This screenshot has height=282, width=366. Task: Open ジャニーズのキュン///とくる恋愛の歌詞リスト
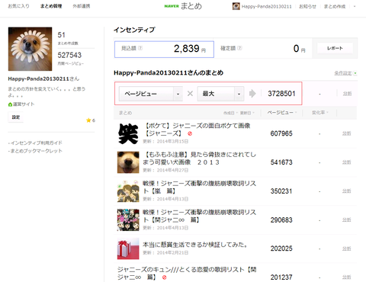click(187, 273)
